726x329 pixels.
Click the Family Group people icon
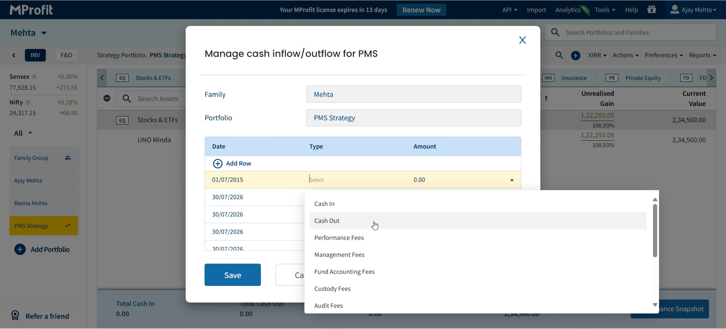click(x=68, y=158)
